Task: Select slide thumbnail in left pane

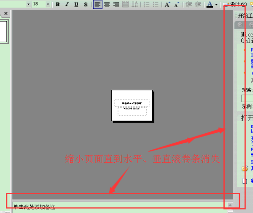Action: [3, 32]
